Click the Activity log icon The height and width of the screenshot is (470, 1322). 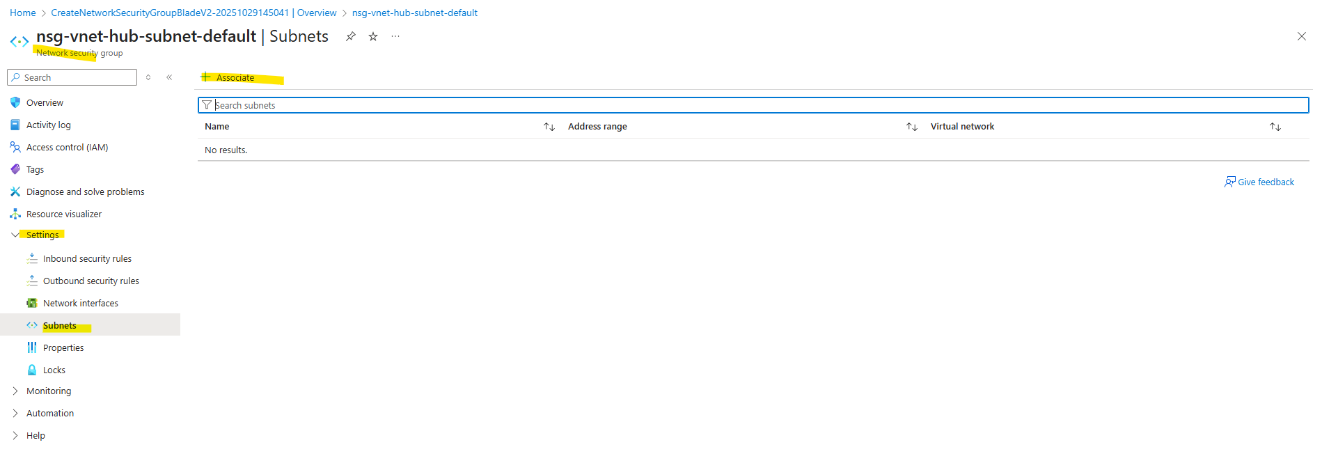point(15,125)
